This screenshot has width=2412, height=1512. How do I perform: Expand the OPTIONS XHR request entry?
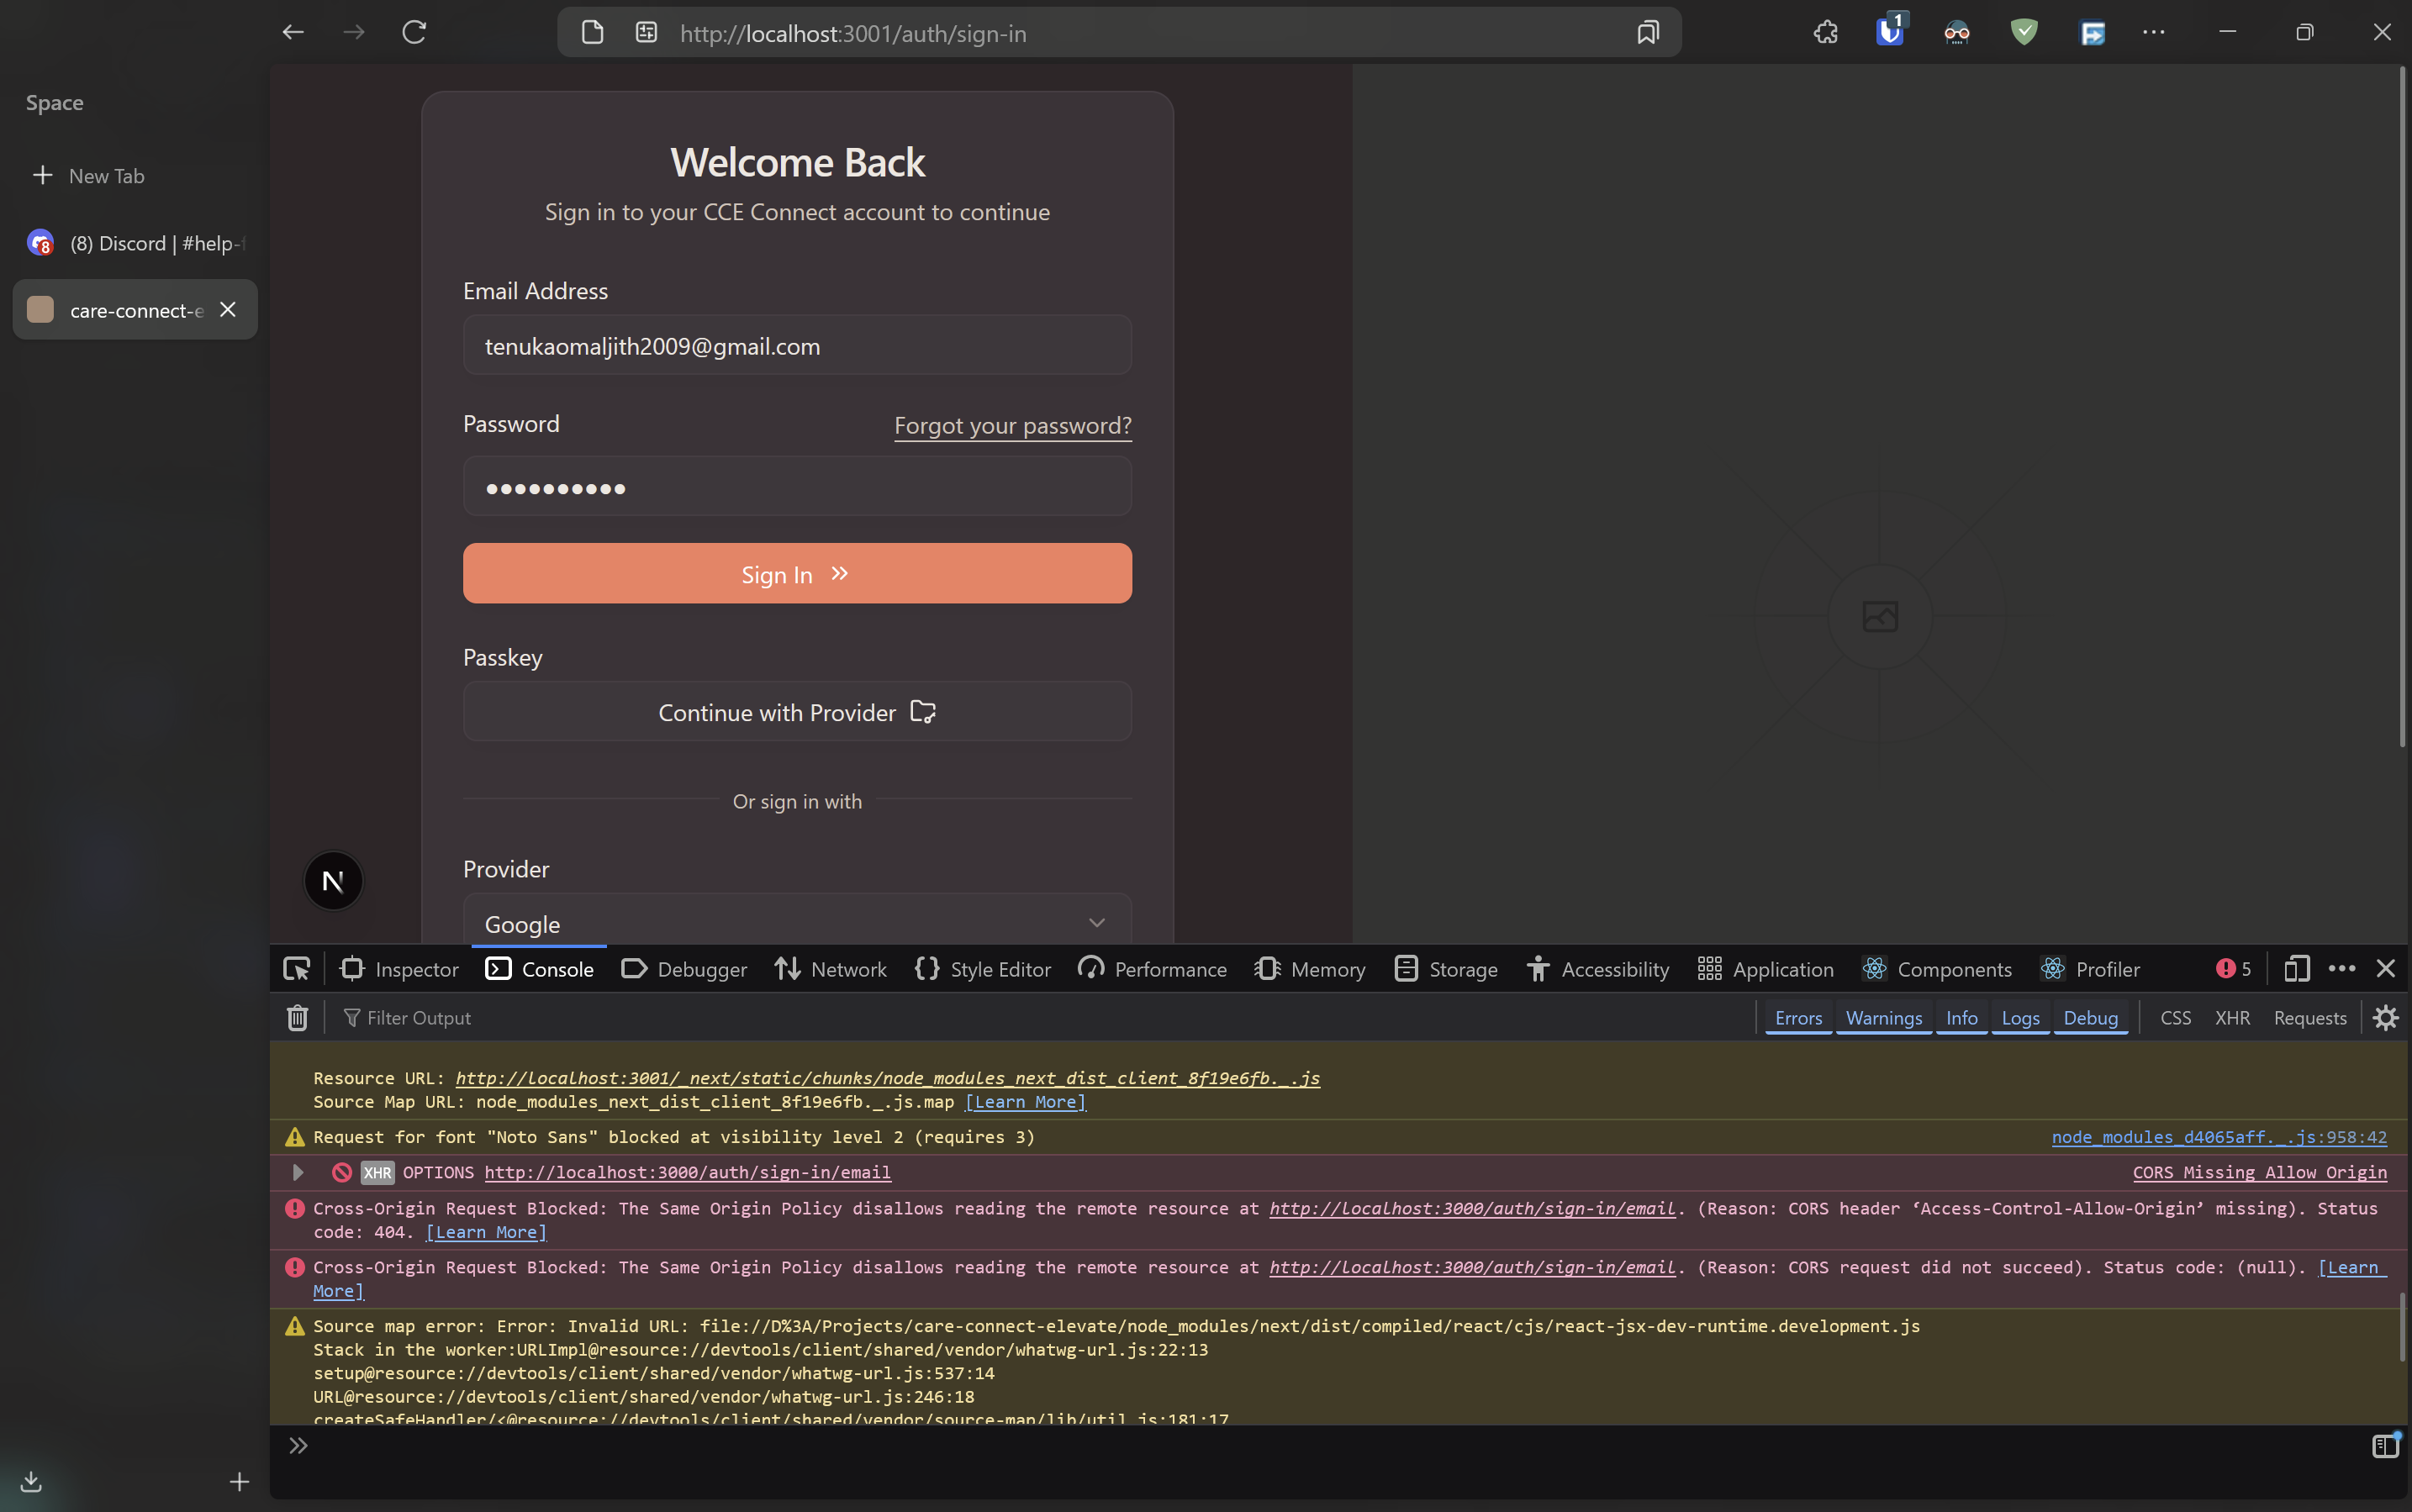298,1172
